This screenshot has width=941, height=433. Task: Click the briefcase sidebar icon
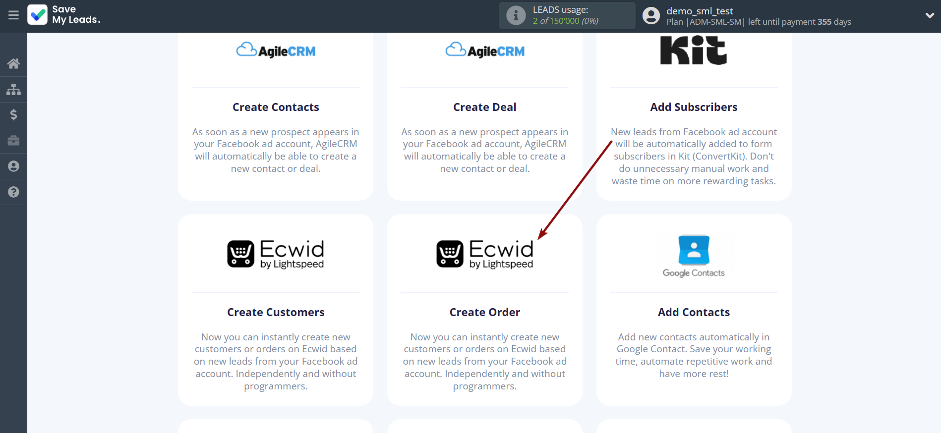pos(13,141)
